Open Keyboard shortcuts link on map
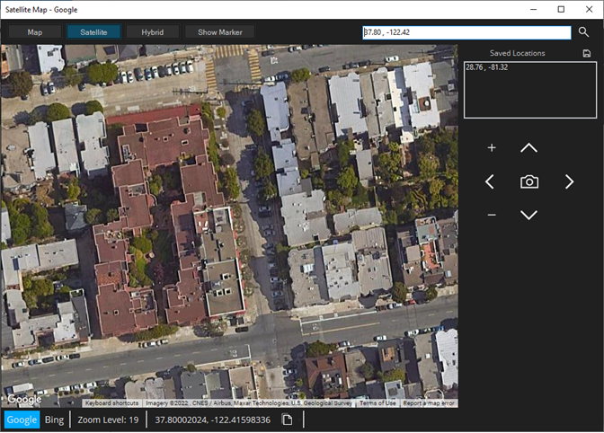Image resolution: width=604 pixels, height=433 pixels. coord(111,403)
